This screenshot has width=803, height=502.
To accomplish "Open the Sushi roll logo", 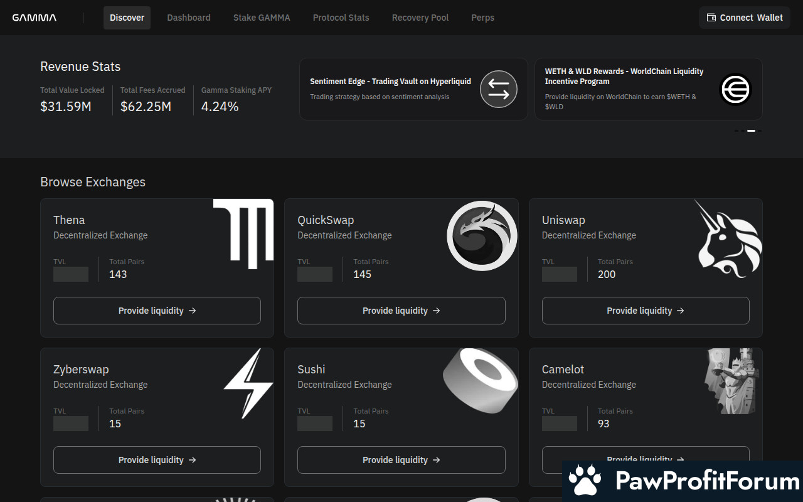I will click(481, 381).
